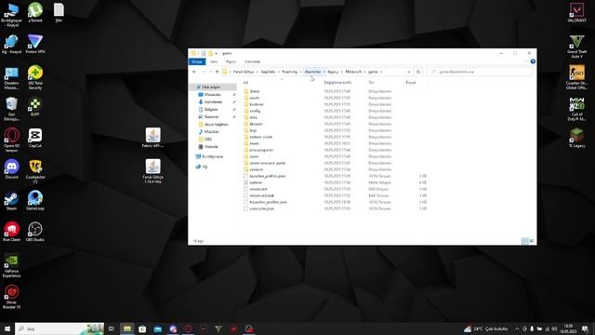Switch Explorer to details view layout
Viewport: 595px width, 335px height.
click(524, 241)
